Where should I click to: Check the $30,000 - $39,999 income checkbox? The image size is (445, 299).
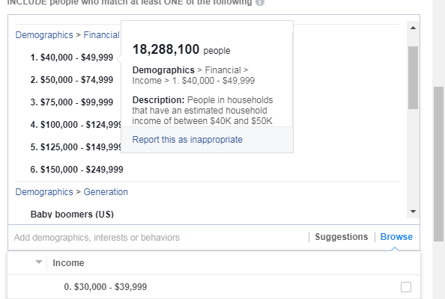point(406,287)
